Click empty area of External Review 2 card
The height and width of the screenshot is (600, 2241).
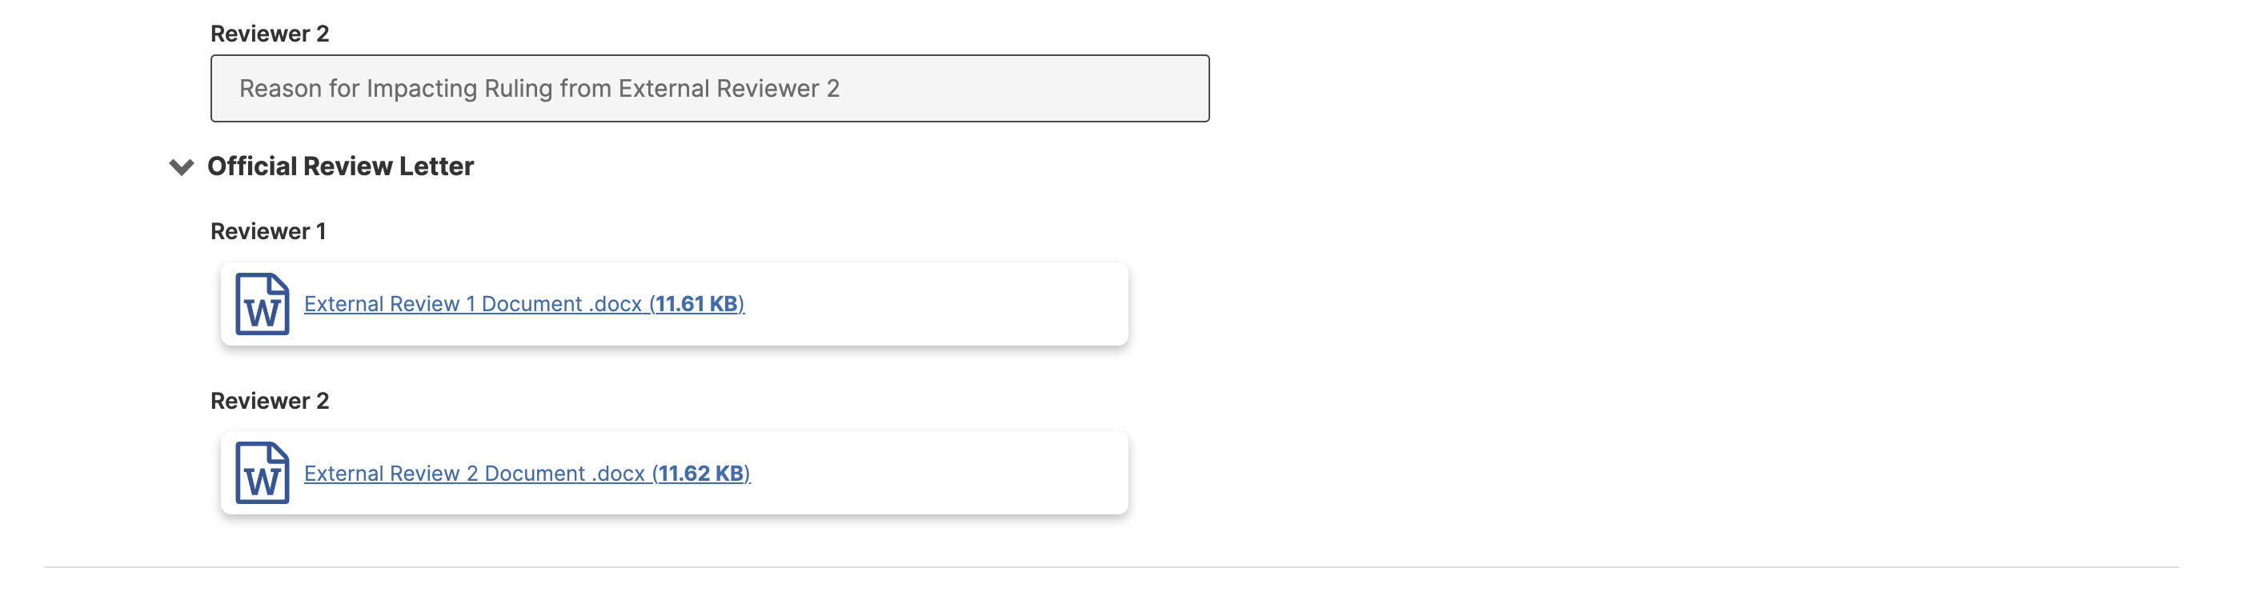click(940, 473)
